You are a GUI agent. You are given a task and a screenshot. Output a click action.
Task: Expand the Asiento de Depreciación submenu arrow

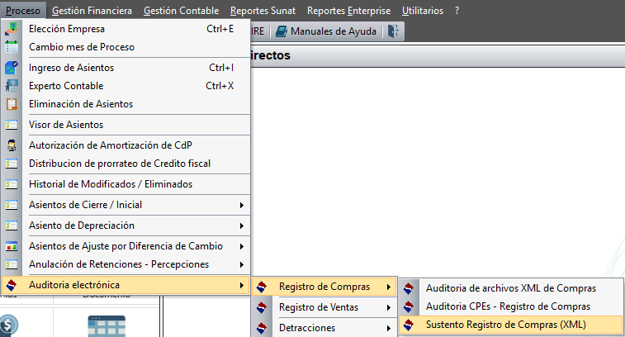pyautogui.click(x=242, y=225)
